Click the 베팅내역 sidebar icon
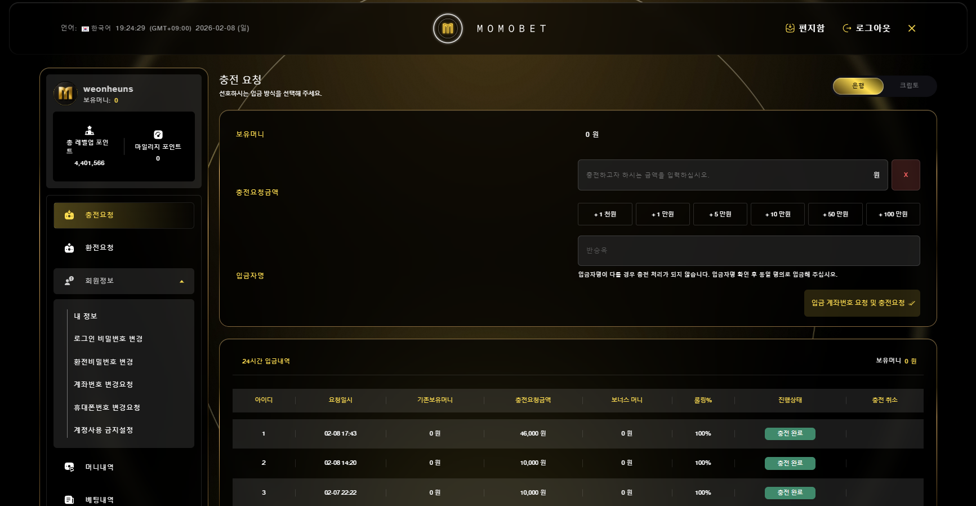This screenshot has width=976, height=506. click(x=69, y=499)
